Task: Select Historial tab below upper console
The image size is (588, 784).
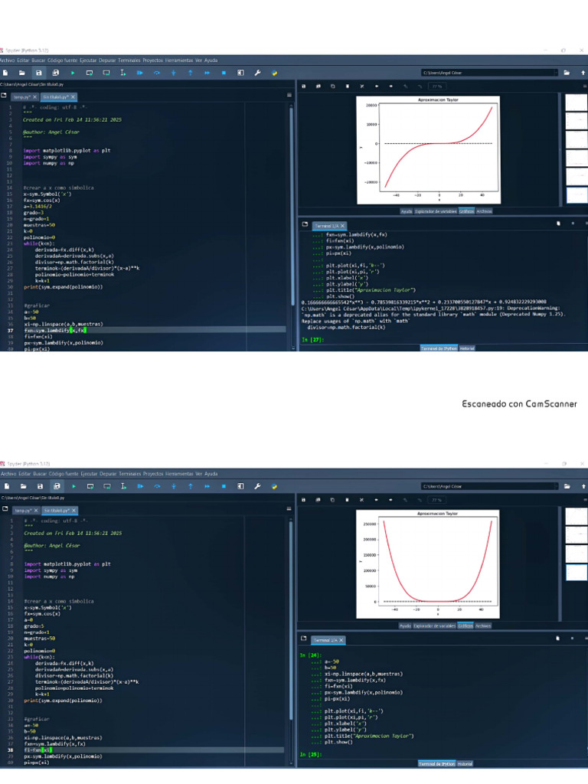Action: point(466,348)
